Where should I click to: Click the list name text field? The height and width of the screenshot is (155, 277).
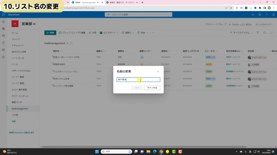[x=138, y=79]
